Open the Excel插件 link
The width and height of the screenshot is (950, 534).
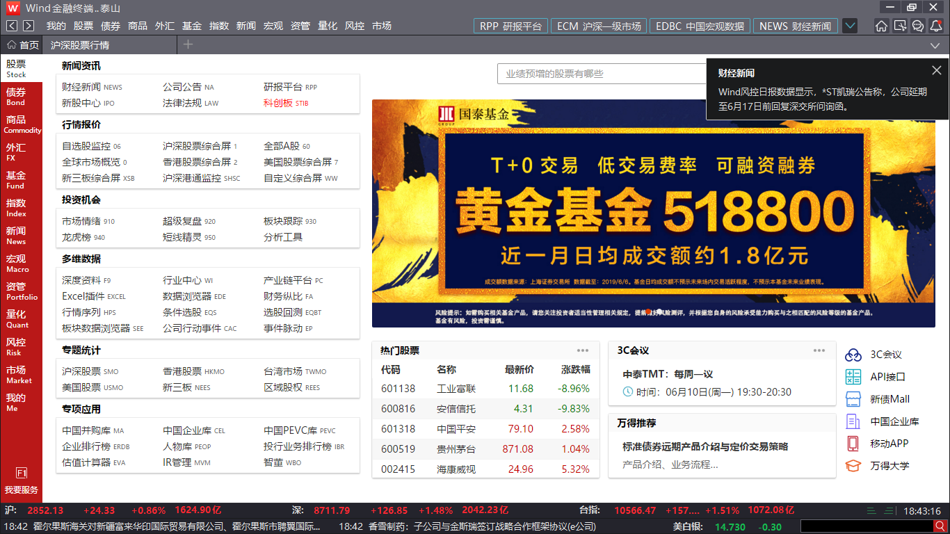tap(94, 296)
